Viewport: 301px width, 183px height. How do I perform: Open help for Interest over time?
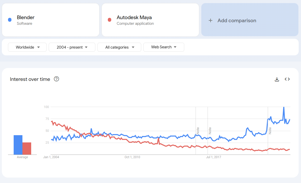56,79
